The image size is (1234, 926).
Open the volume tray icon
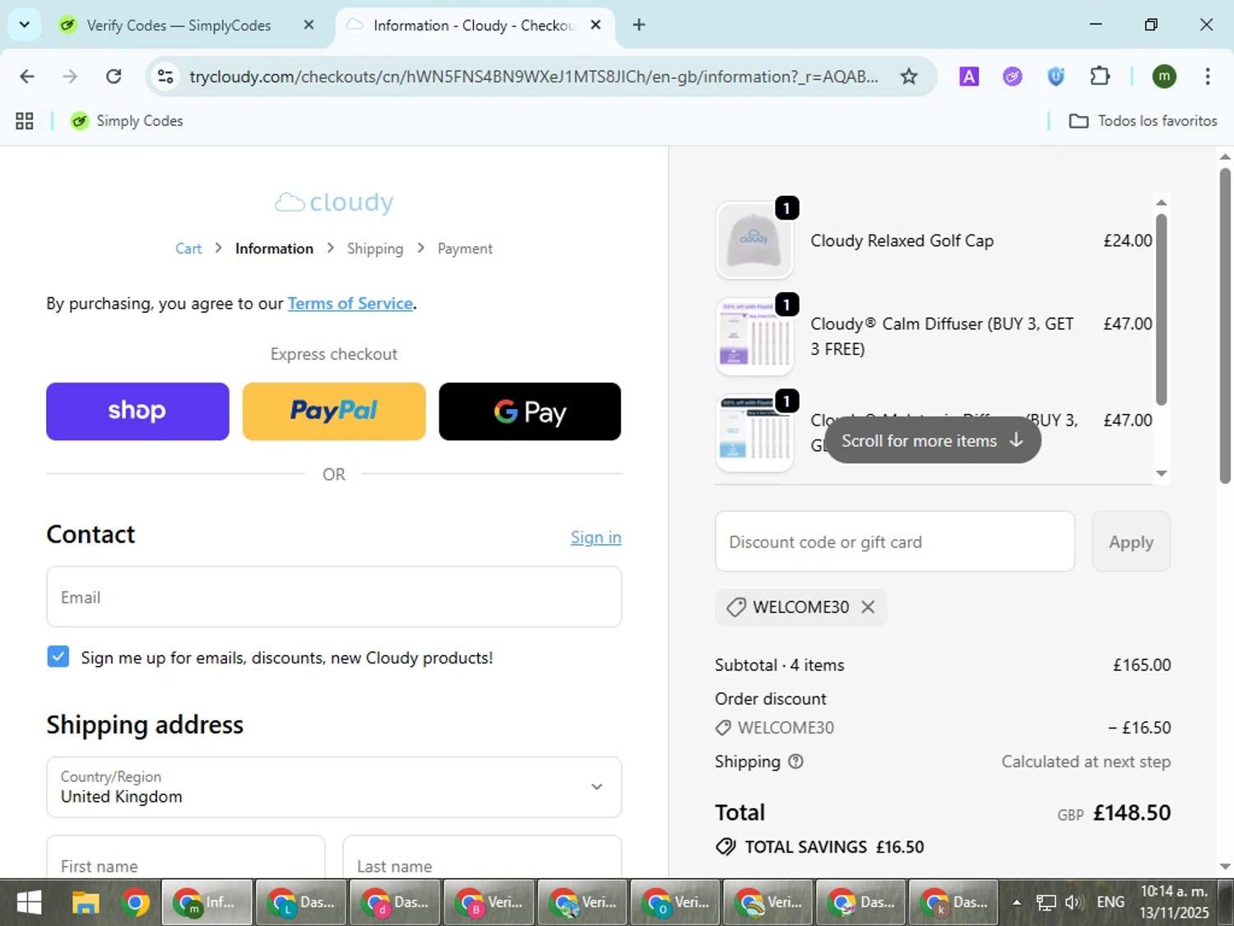point(1073,903)
